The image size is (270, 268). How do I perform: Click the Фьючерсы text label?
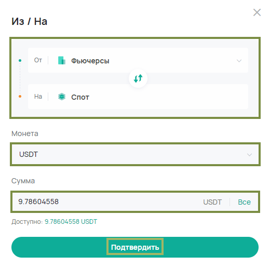tap(90, 61)
